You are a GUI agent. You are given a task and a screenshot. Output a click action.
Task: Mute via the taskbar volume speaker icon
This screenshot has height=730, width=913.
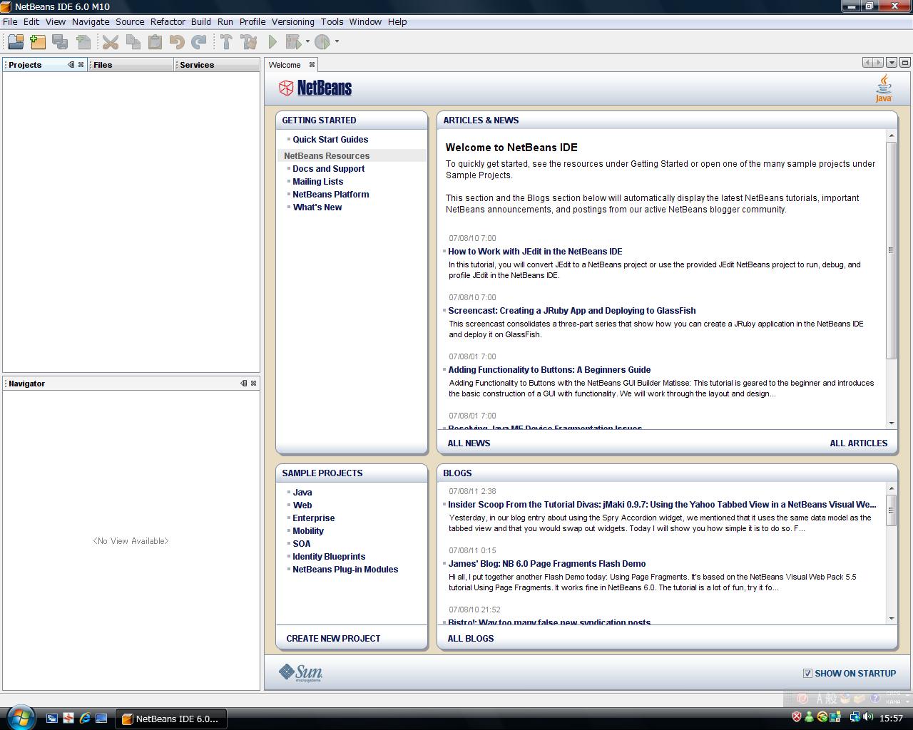[867, 717]
